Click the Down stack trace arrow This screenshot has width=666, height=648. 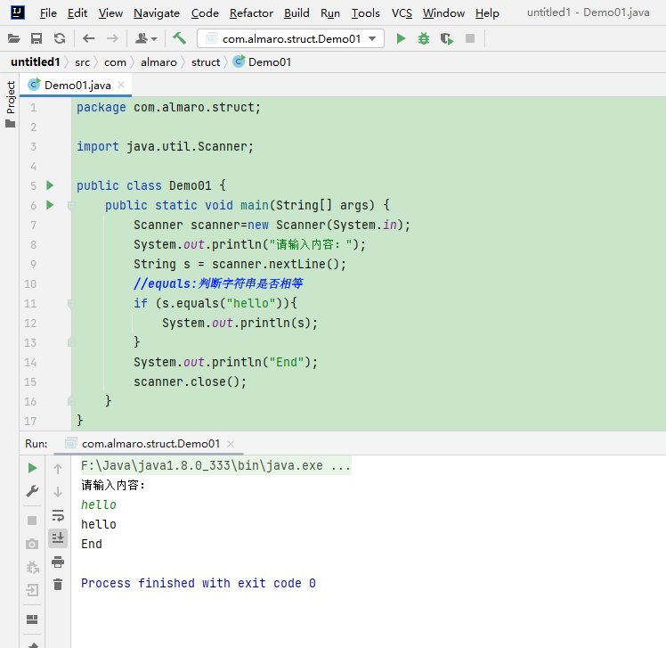(58, 492)
